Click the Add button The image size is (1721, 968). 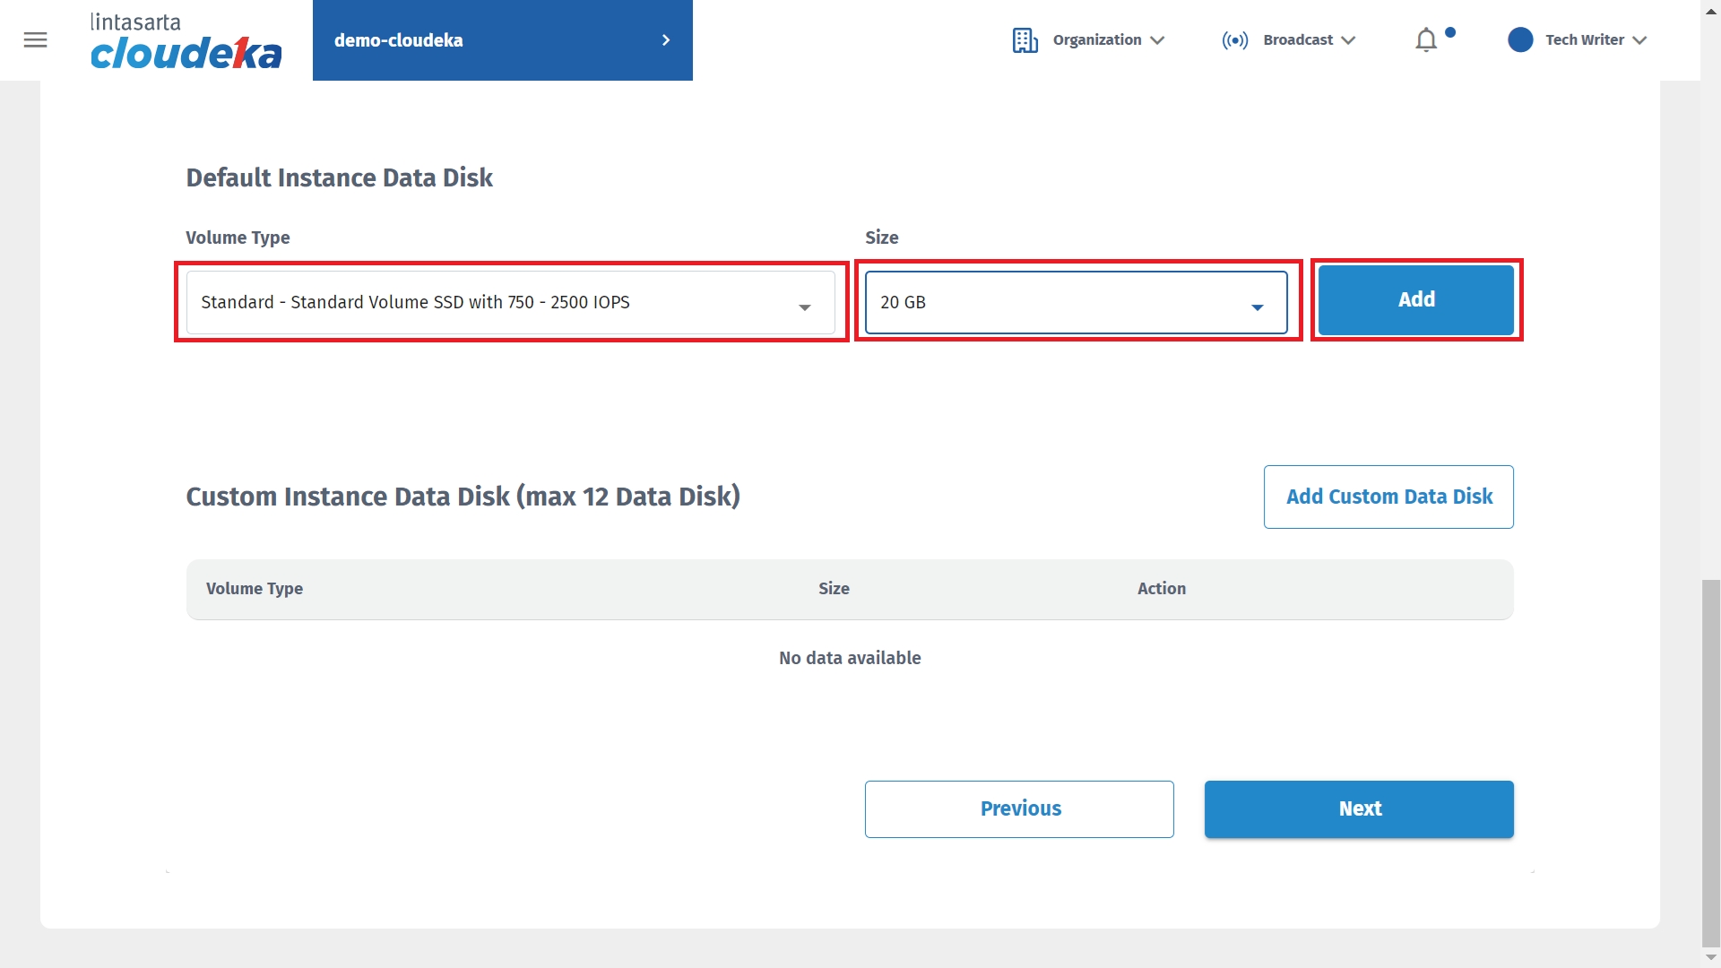click(1415, 300)
